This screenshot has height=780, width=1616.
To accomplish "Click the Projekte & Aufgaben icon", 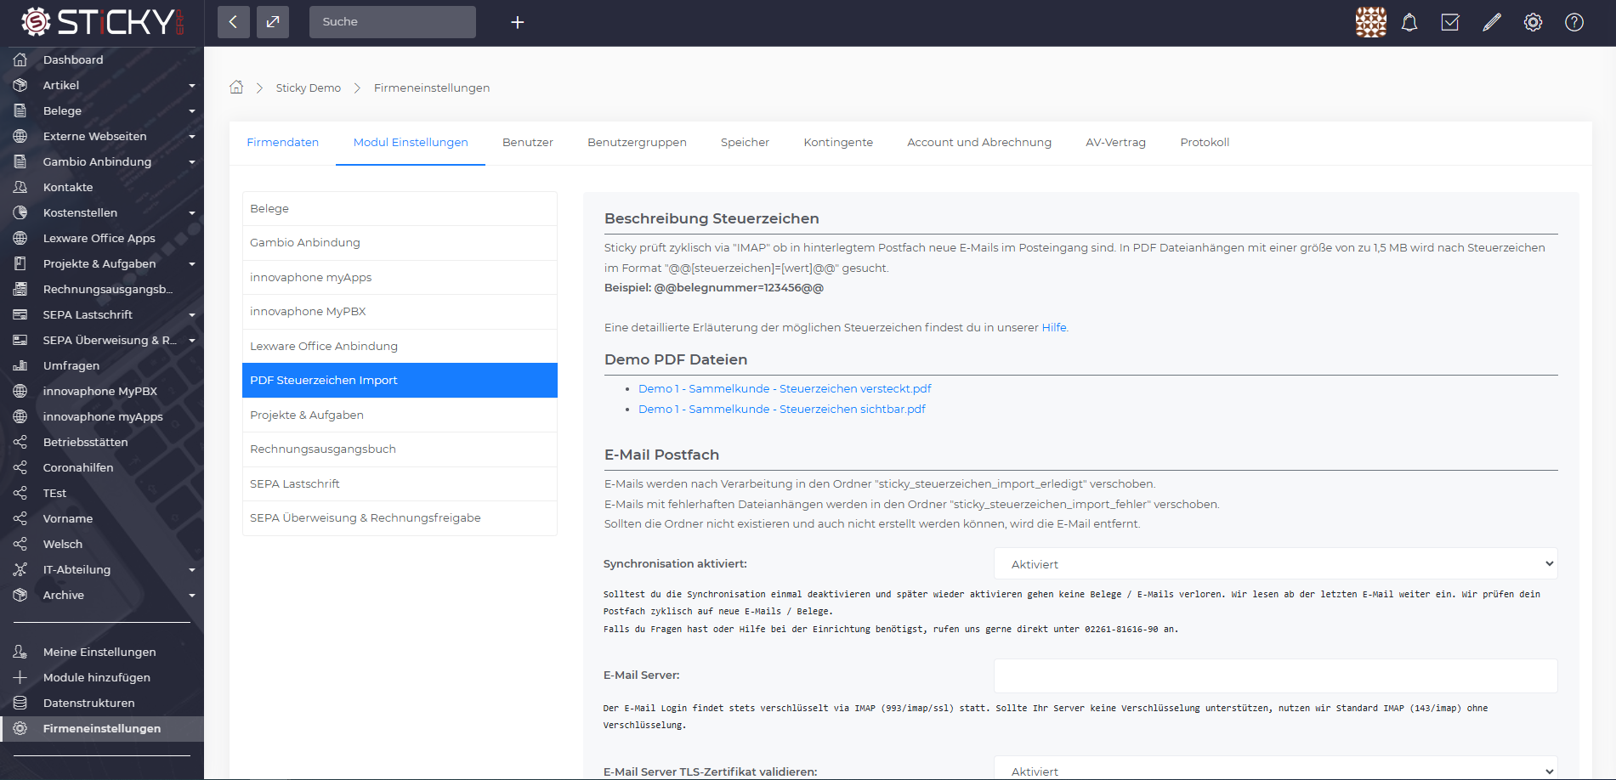I will pos(20,263).
